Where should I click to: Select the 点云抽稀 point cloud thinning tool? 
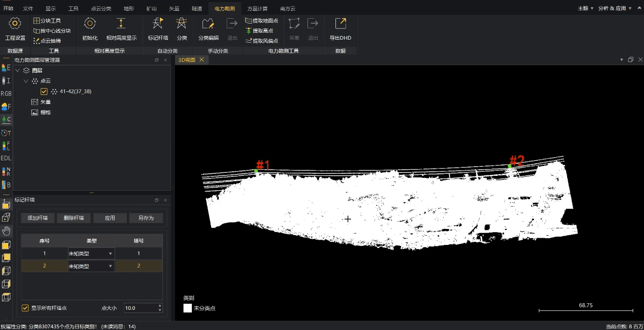click(47, 41)
